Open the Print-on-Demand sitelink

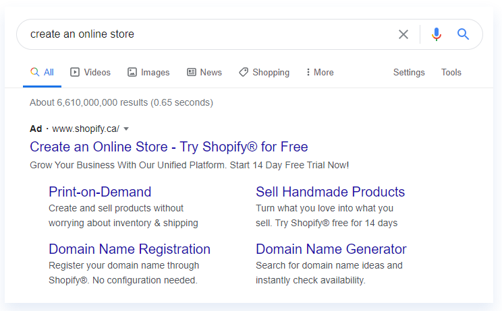pyautogui.click(x=100, y=192)
